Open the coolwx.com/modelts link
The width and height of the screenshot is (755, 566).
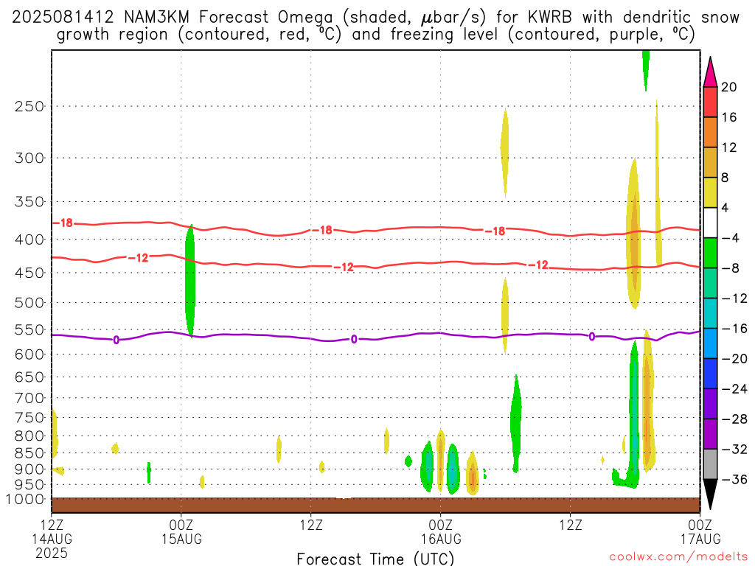[678, 557]
